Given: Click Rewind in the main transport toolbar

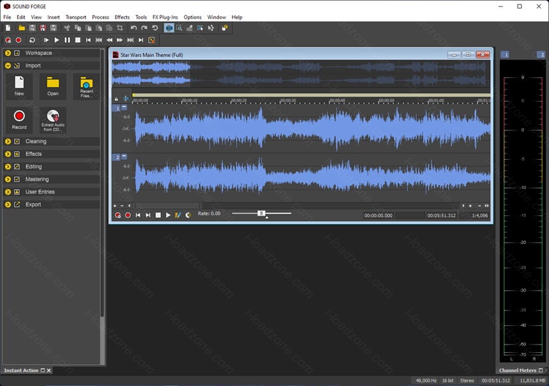Looking at the screenshot, I should click(109, 40).
